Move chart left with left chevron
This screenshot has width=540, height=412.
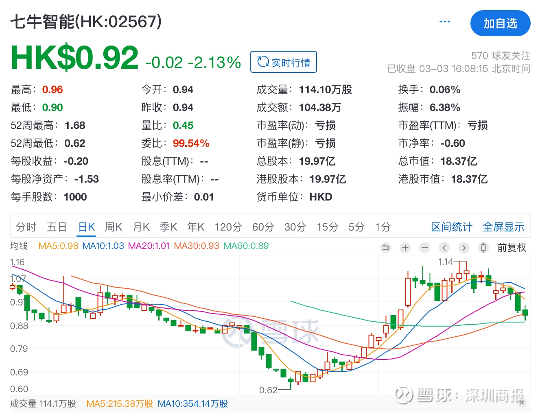444,247
